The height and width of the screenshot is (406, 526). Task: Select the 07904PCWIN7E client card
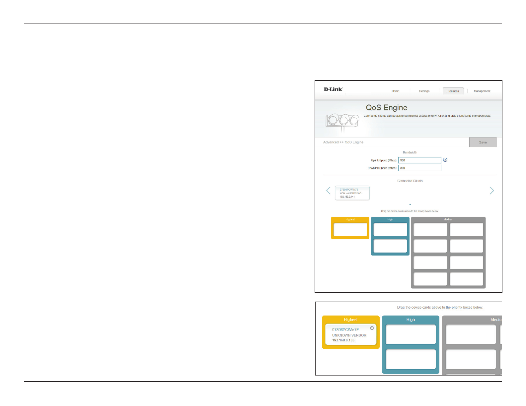click(x=352, y=193)
